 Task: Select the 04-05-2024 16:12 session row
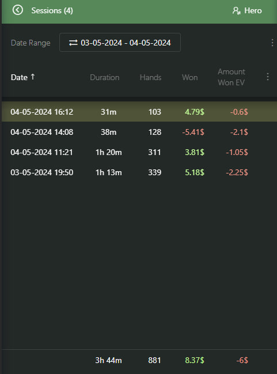pos(139,112)
